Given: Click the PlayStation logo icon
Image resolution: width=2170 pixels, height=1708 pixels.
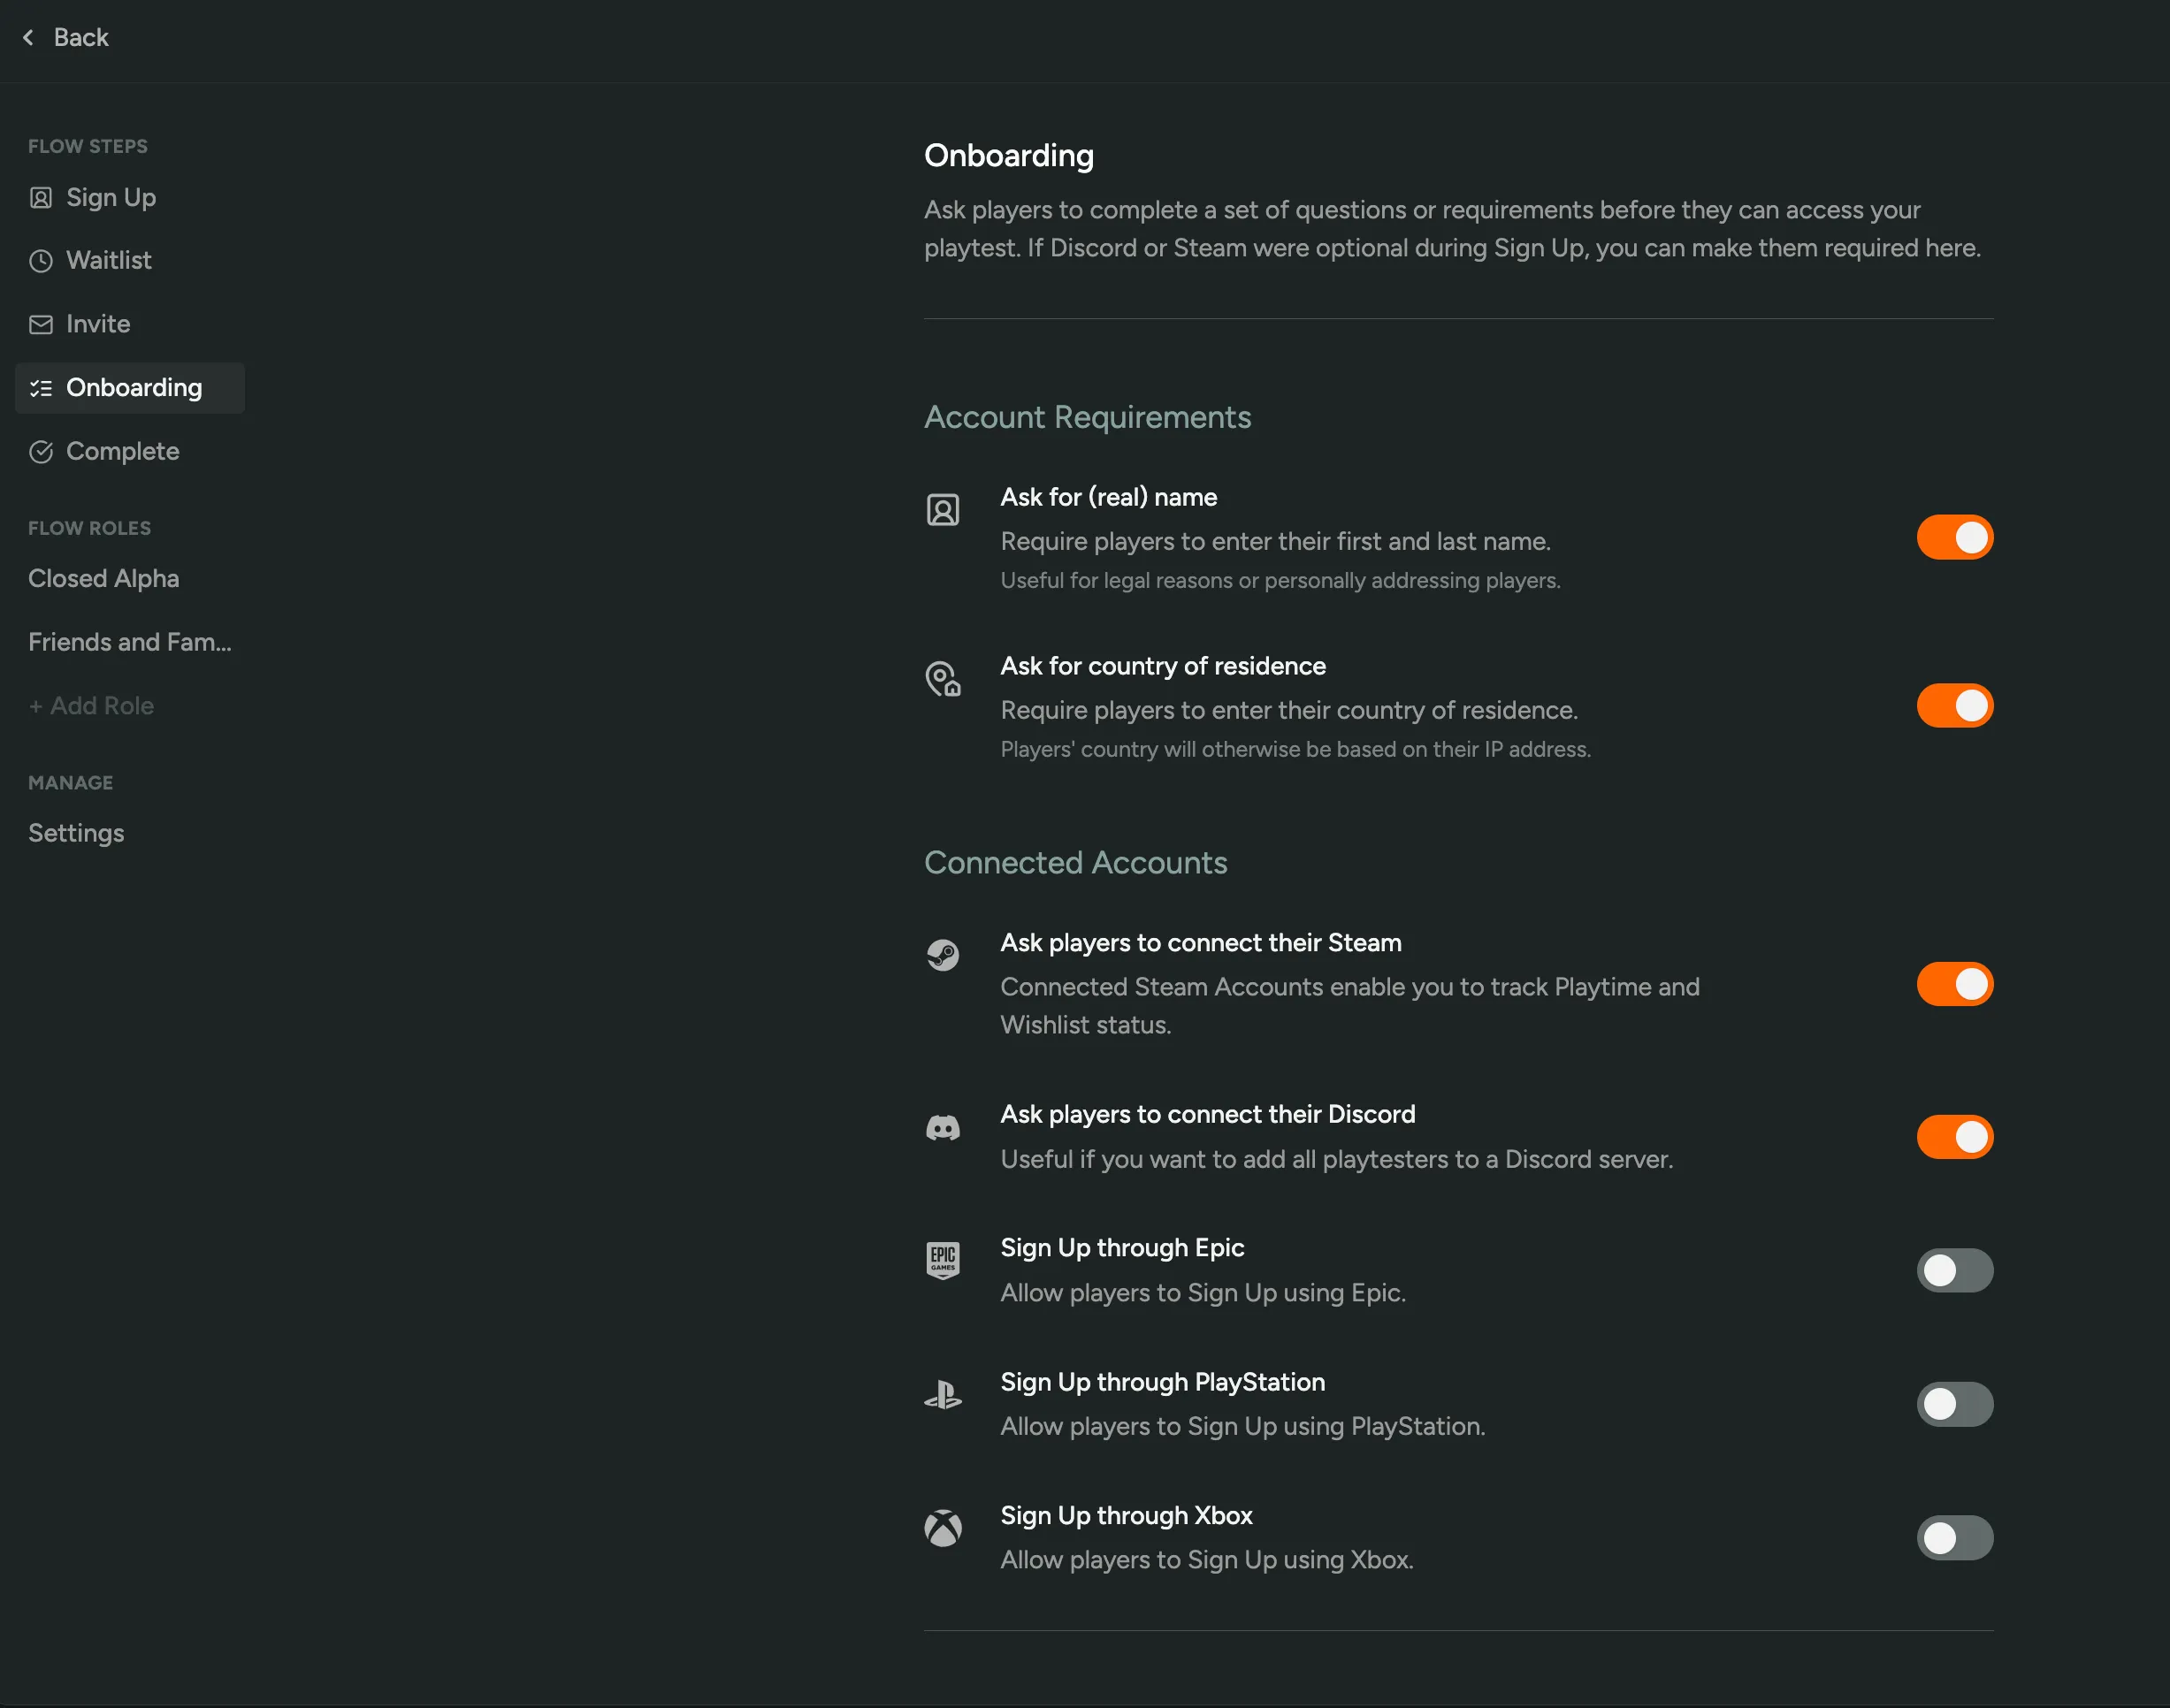Looking at the screenshot, I should pyautogui.click(x=944, y=1397).
